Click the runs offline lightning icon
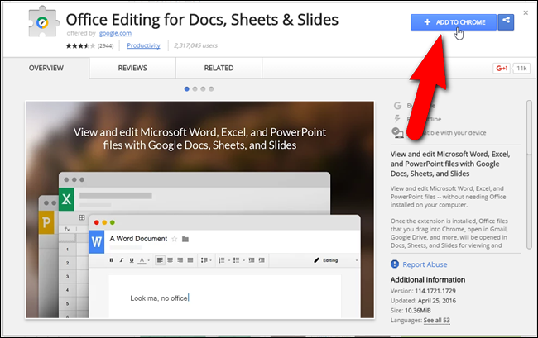 pos(397,119)
